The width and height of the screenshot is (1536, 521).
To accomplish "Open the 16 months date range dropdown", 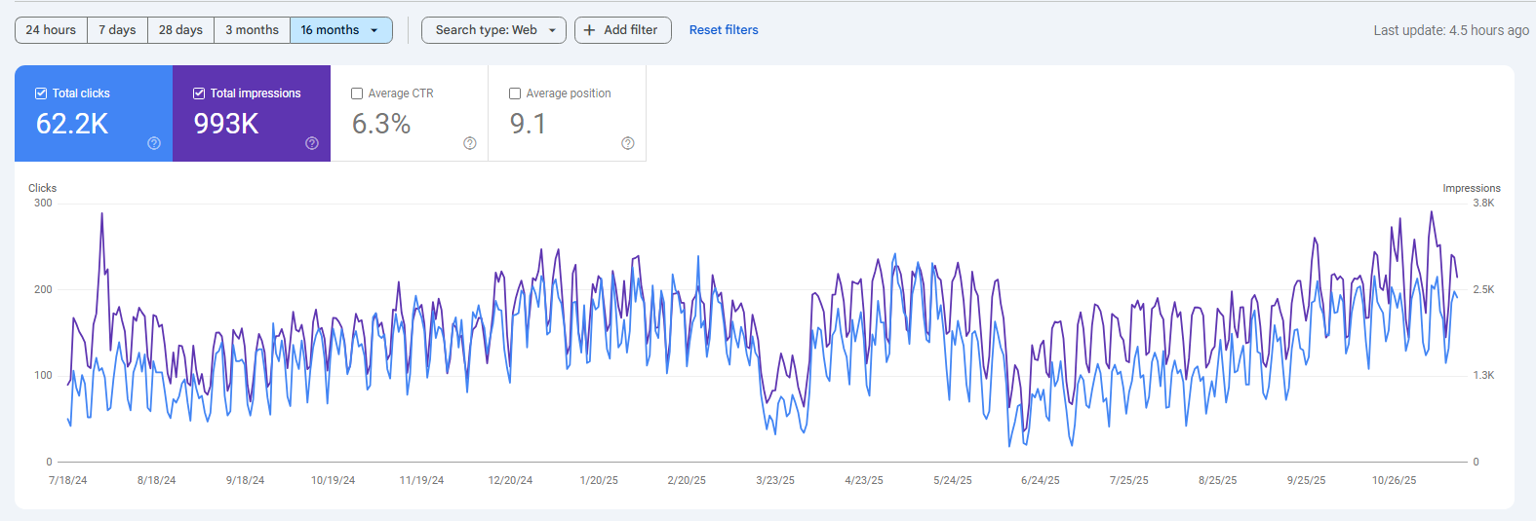I will [374, 30].
